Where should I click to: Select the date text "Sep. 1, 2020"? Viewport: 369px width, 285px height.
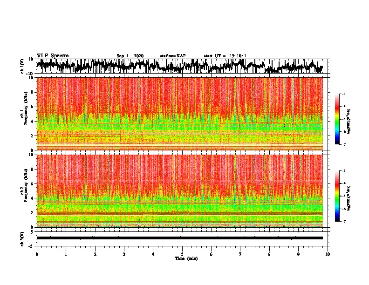(x=130, y=56)
